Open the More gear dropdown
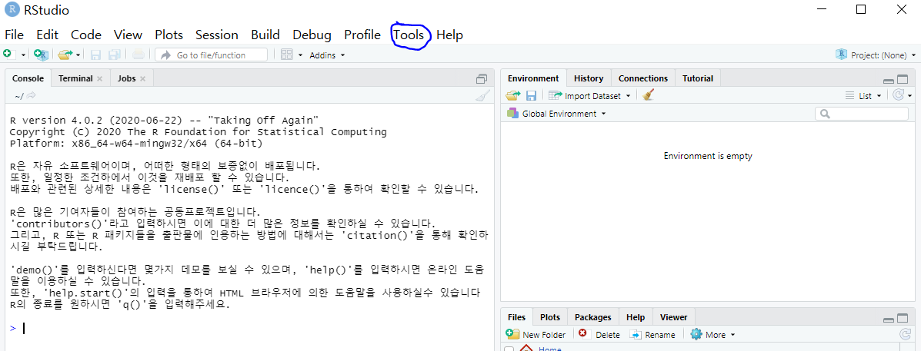Image resolution: width=921 pixels, height=351 pixels. [x=713, y=335]
